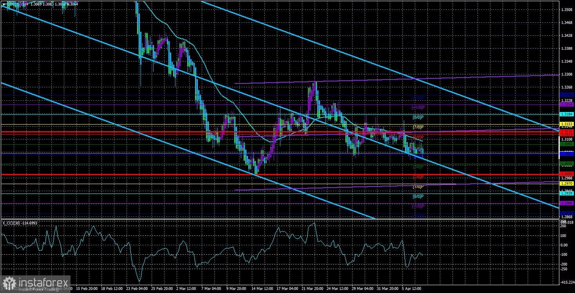Click the 1.3153 price level label
This screenshot has width=575, height=293.
coord(567,124)
